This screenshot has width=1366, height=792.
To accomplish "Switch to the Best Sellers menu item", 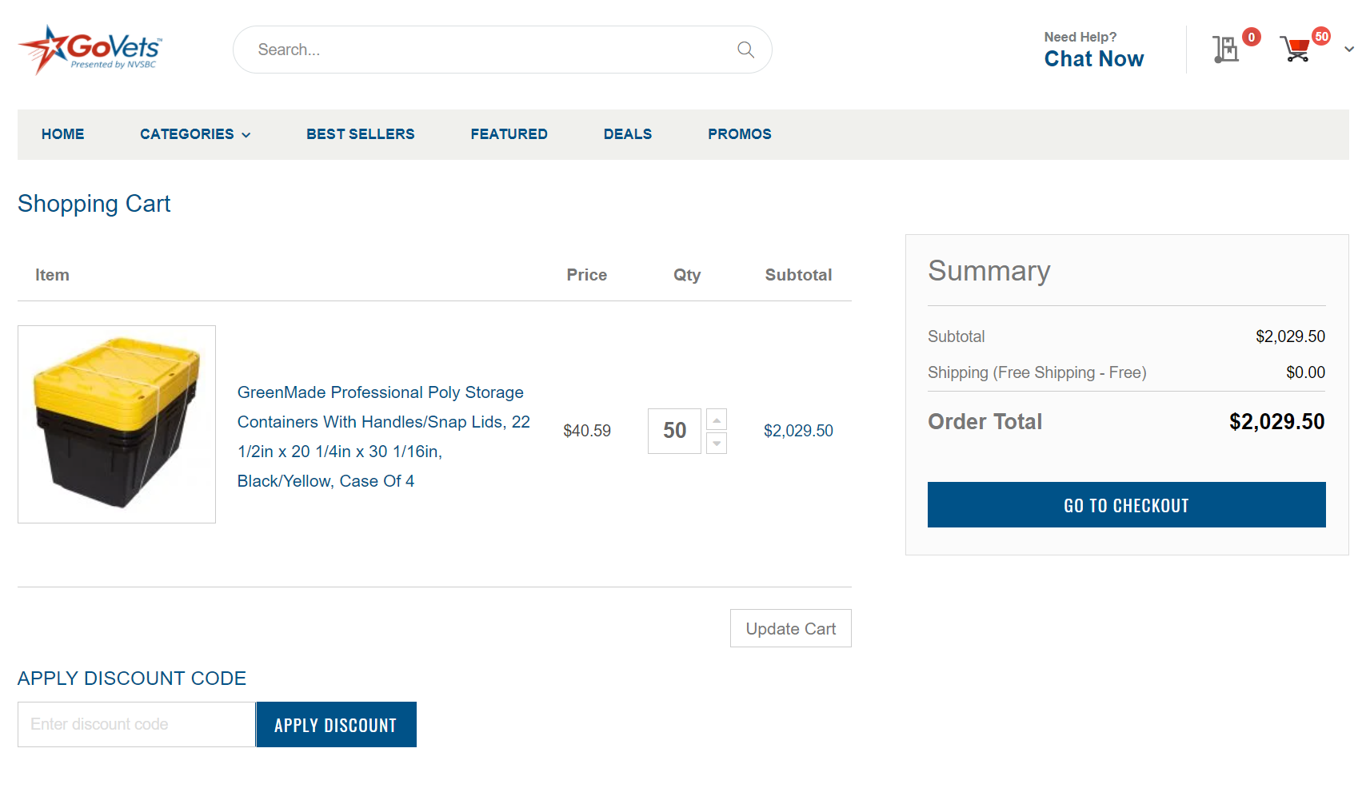I will (360, 134).
